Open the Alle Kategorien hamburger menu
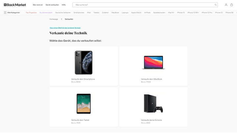This screenshot has height=133, width=237. [5, 12]
